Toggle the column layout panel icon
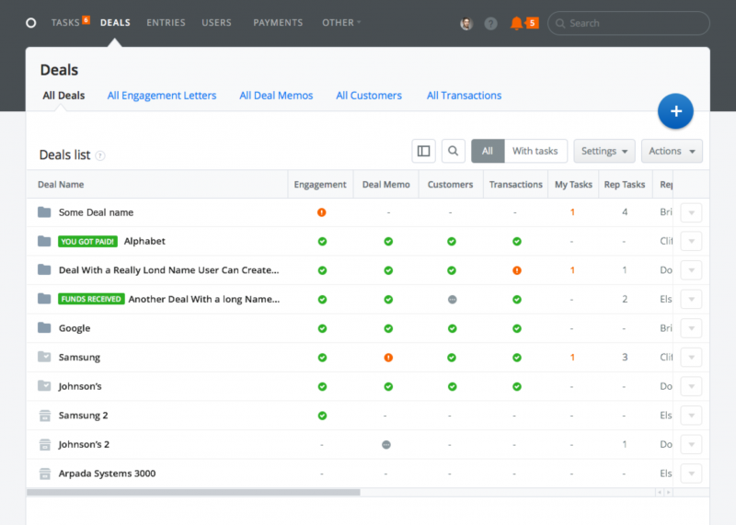Screen dimensions: 736x525 point(423,151)
